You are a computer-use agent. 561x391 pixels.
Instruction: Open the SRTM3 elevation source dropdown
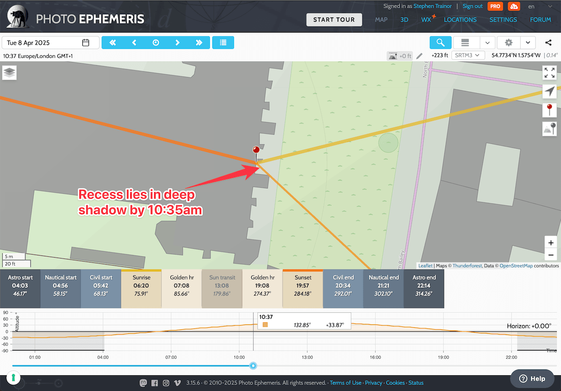pos(468,55)
